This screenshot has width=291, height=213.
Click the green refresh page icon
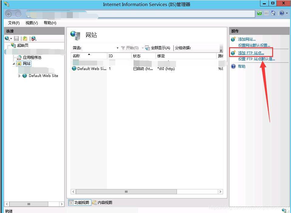tap(259, 13)
